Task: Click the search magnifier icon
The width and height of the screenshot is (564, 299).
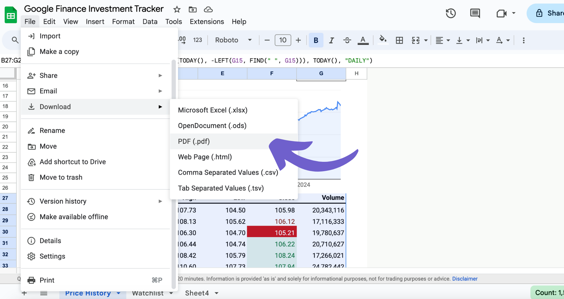Action: pos(15,40)
